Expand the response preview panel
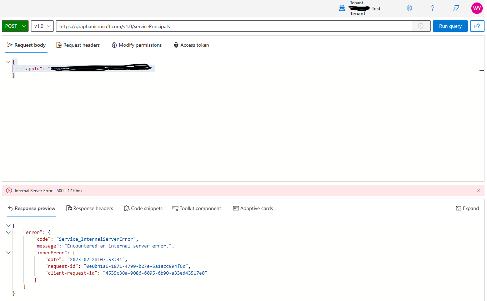This screenshot has width=487, height=301. click(467, 208)
